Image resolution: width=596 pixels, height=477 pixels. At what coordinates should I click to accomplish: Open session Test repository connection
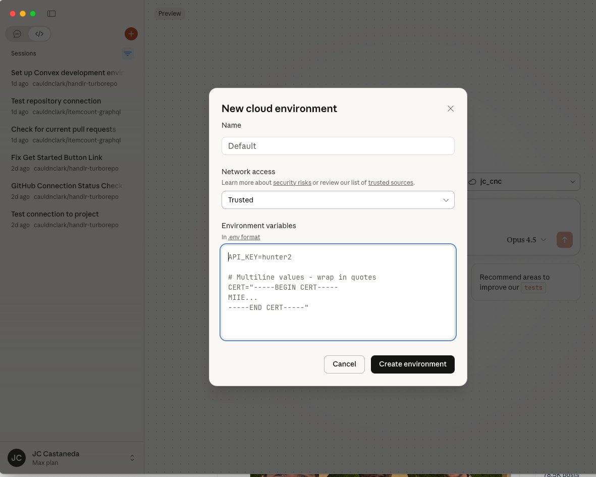67,106
